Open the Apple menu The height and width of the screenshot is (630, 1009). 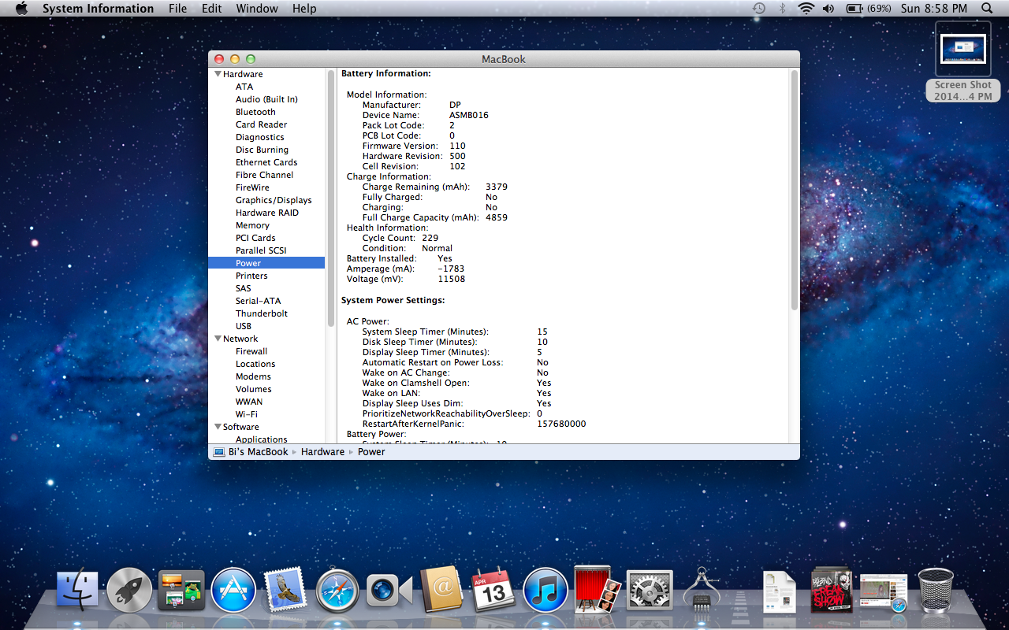(x=21, y=9)
